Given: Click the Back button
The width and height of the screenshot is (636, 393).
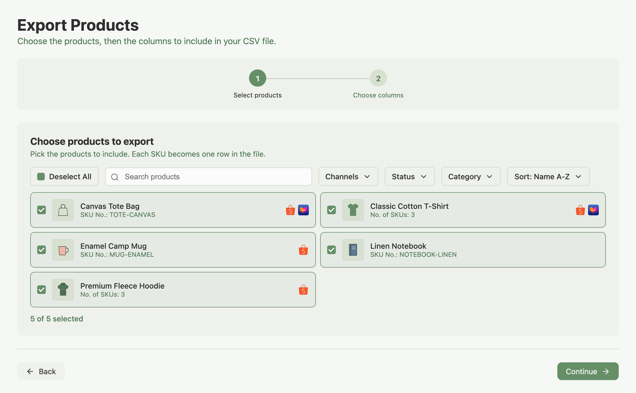Looking at the screenshot, I should [41, 371].
